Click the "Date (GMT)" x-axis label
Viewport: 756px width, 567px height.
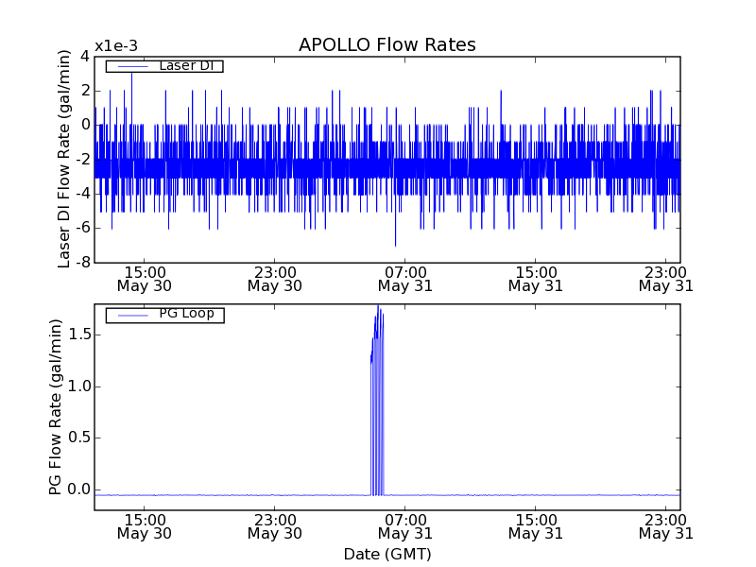coord(387,554)
